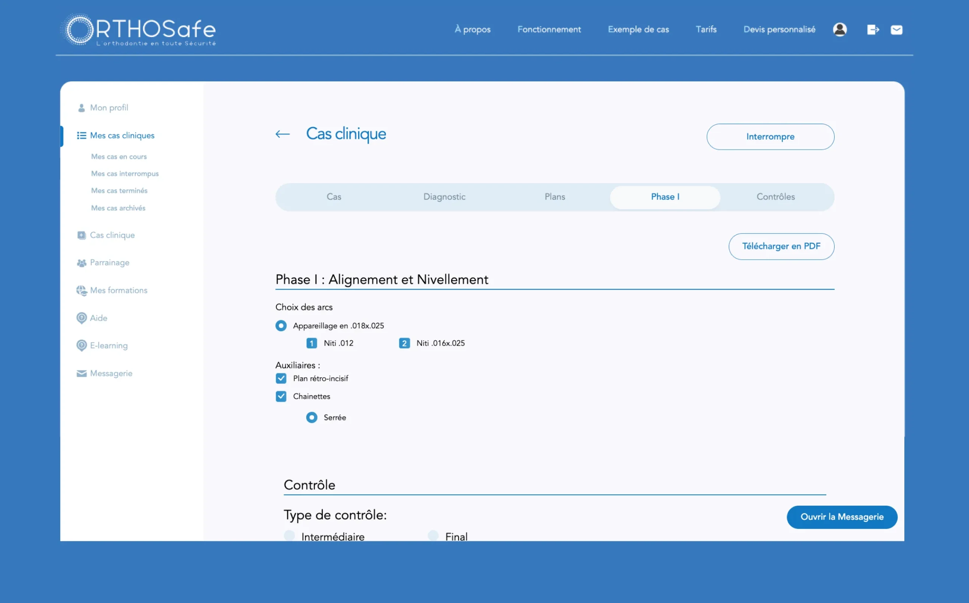Viewport: 969px width, 603px height.
Task: Click Télécharger en PDF button
Action: pos(781,246)
